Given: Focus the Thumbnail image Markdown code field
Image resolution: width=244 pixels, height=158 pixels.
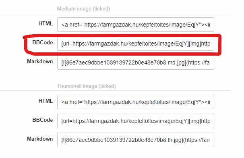Looking at the screenshot, I should pyautogui.click(x=136, y=140).
